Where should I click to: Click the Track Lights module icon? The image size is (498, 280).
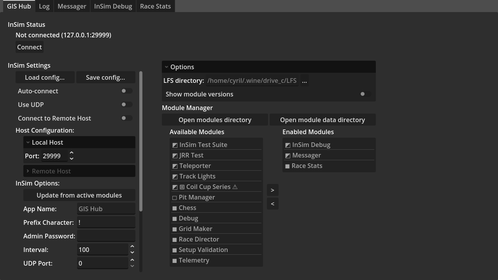coord(175,177)
